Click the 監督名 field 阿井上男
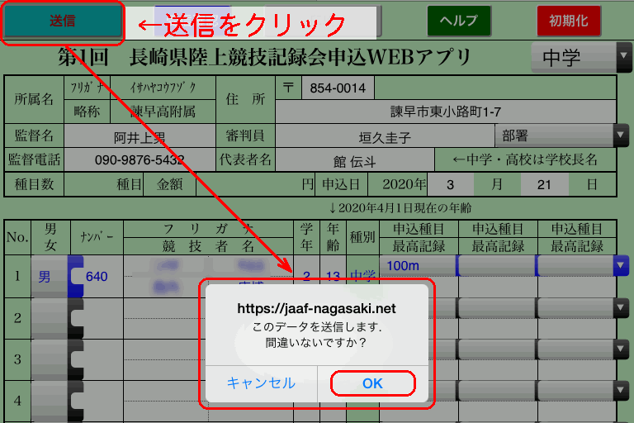 [x=140, y=135]
